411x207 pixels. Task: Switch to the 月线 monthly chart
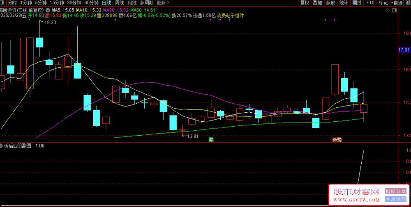coord(132,3)
